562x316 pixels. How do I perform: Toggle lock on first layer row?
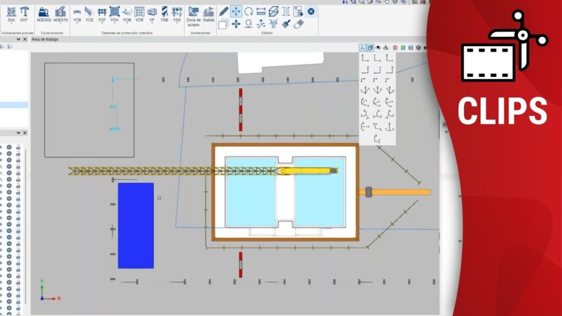[18, 148]
